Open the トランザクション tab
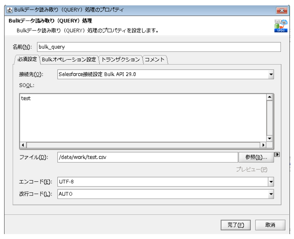294x239 pixels. tap(121, 60)
